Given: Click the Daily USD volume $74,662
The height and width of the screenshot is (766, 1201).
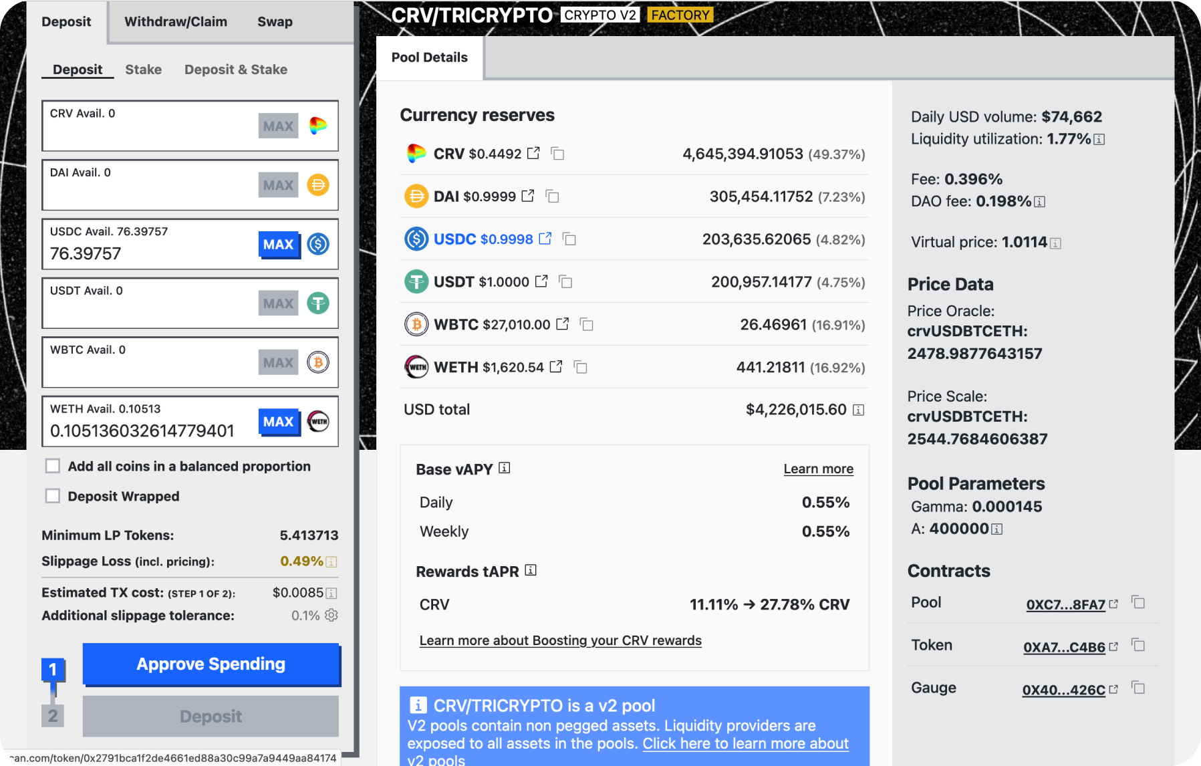Looking at the screenshot, I should pyautogui.click(x=1071, y=117).
